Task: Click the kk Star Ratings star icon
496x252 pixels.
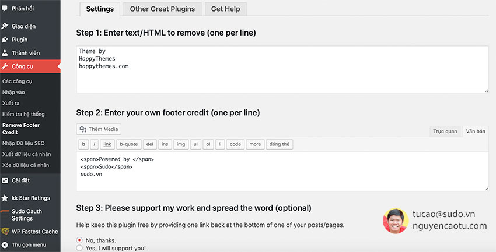Action: (5, 198)
